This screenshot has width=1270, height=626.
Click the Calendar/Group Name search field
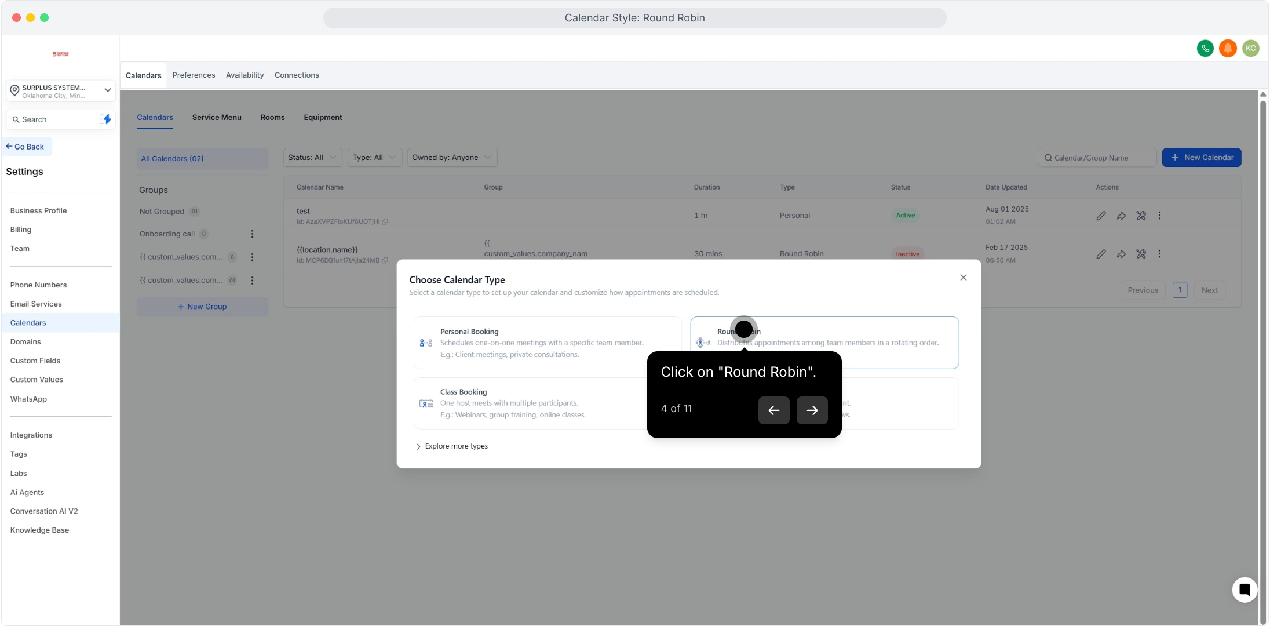coord(1097,158)
